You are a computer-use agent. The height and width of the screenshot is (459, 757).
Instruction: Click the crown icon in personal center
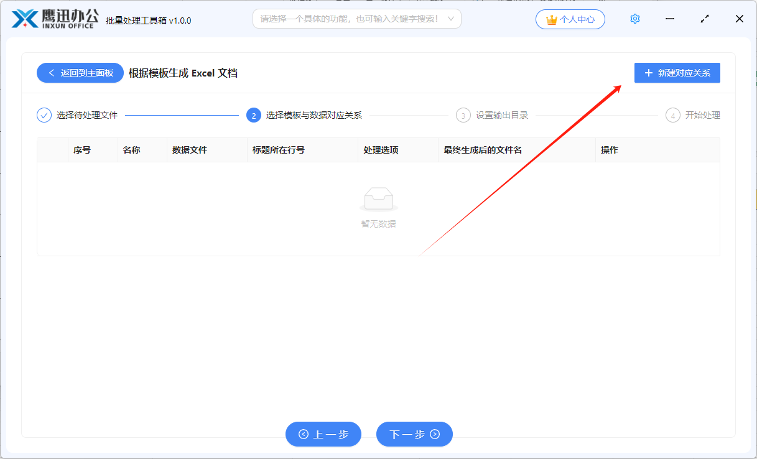tap(551, 19)
